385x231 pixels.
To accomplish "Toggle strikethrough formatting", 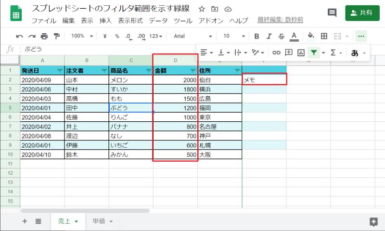I will pyautogui.click(x=281, y=36).
